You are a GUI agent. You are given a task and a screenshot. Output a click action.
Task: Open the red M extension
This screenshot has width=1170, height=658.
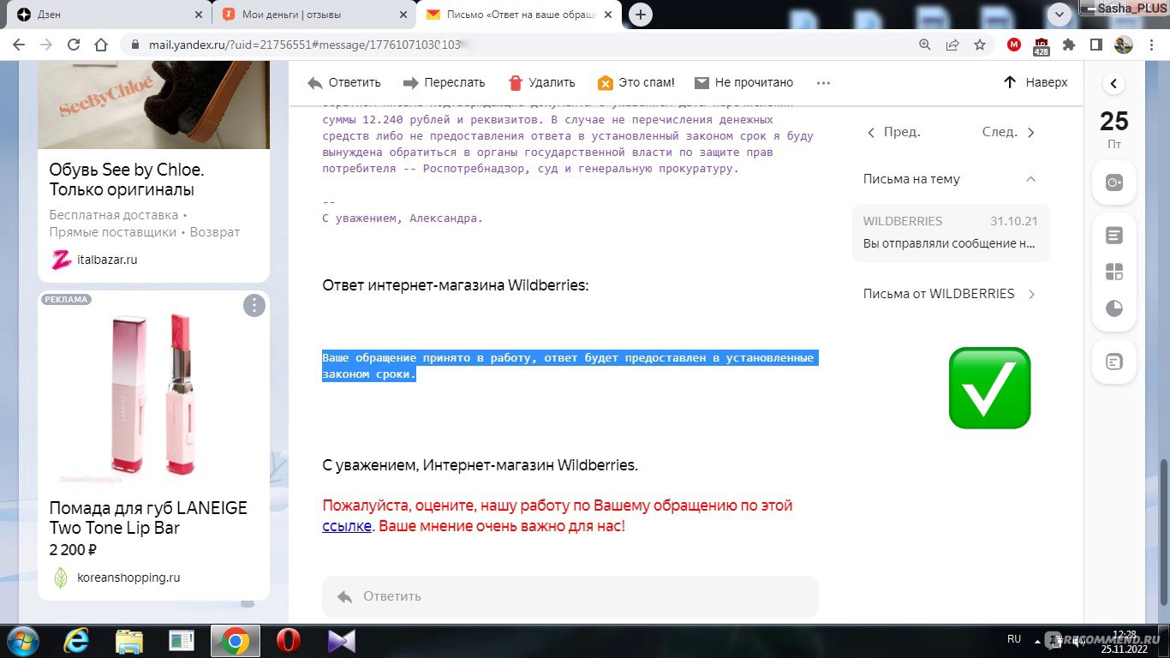click(x=1014, y=45)
